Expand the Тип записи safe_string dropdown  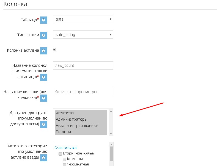click(x=83, y=35)
